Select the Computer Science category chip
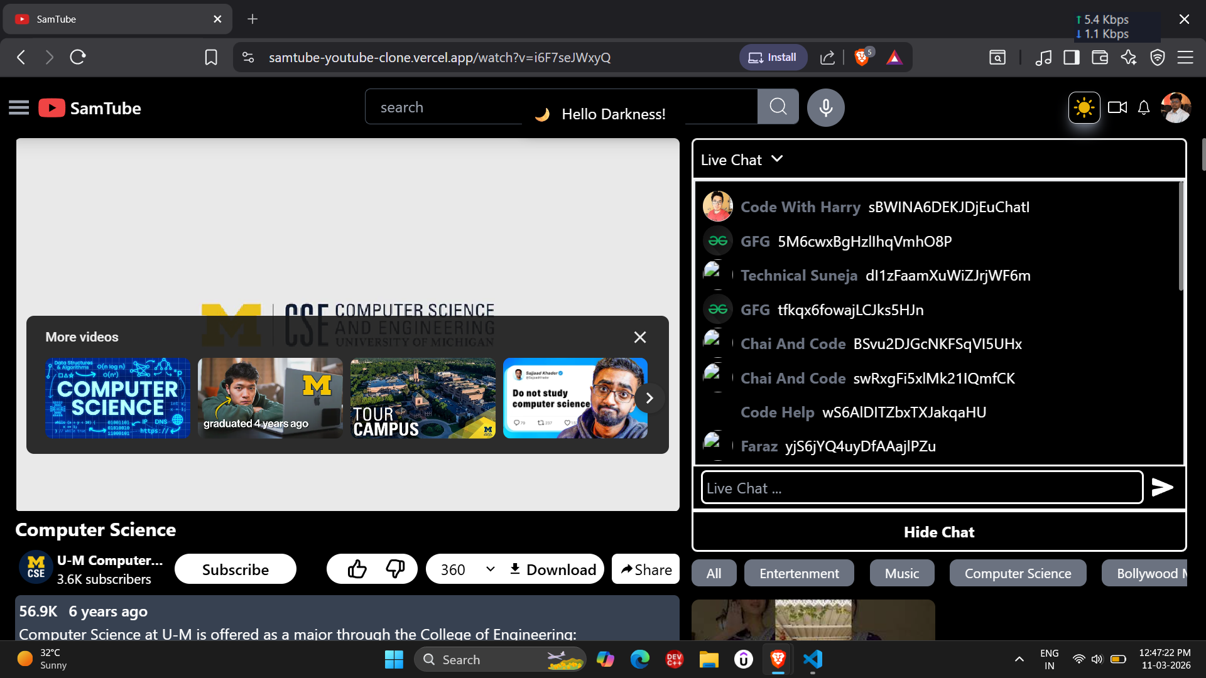The image size is (1206, 678). coord(1018,573)
